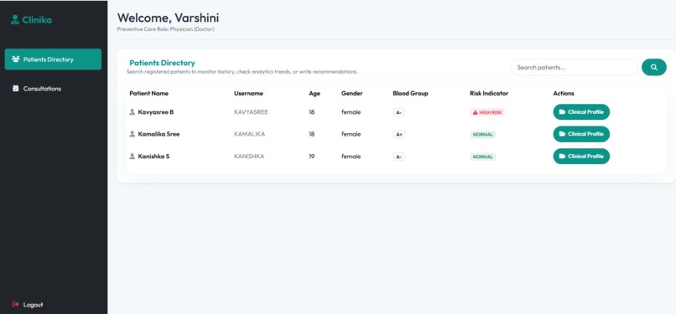Select the patient name Kavyasree B
The width and height of the screenshot is (676, 314).
pyautogui.click(x=156, y=112)
